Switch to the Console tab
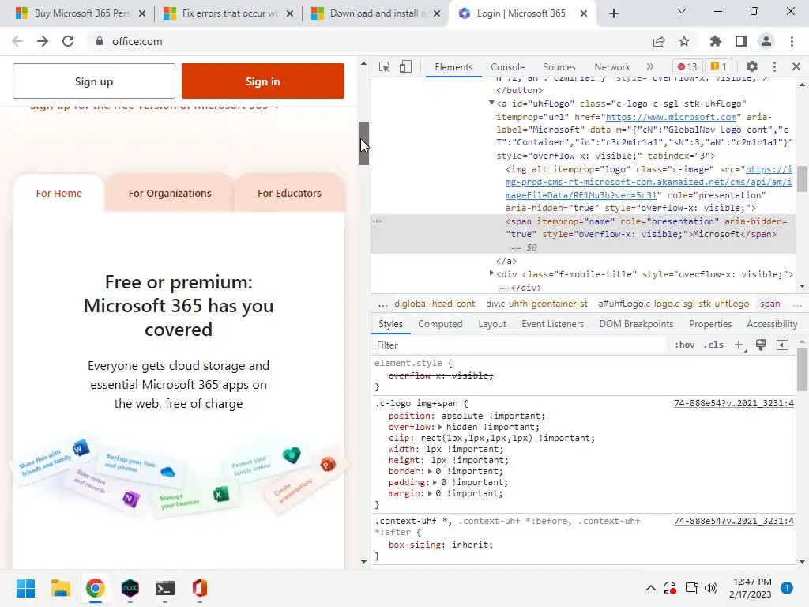The height and width of the screenshot is (607, 809). tap(508, 67)
